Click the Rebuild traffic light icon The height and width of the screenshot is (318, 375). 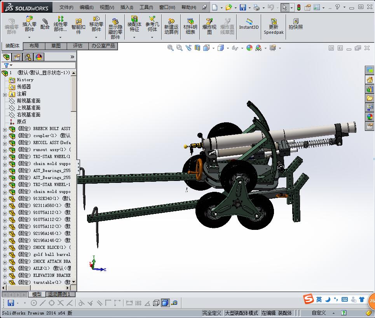(299, 7)
